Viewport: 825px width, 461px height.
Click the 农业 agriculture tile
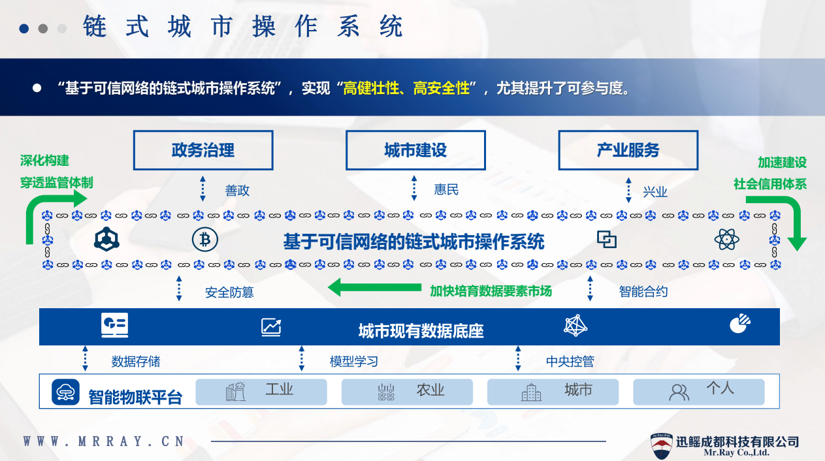pyautogui.click(x=407, y=391)
